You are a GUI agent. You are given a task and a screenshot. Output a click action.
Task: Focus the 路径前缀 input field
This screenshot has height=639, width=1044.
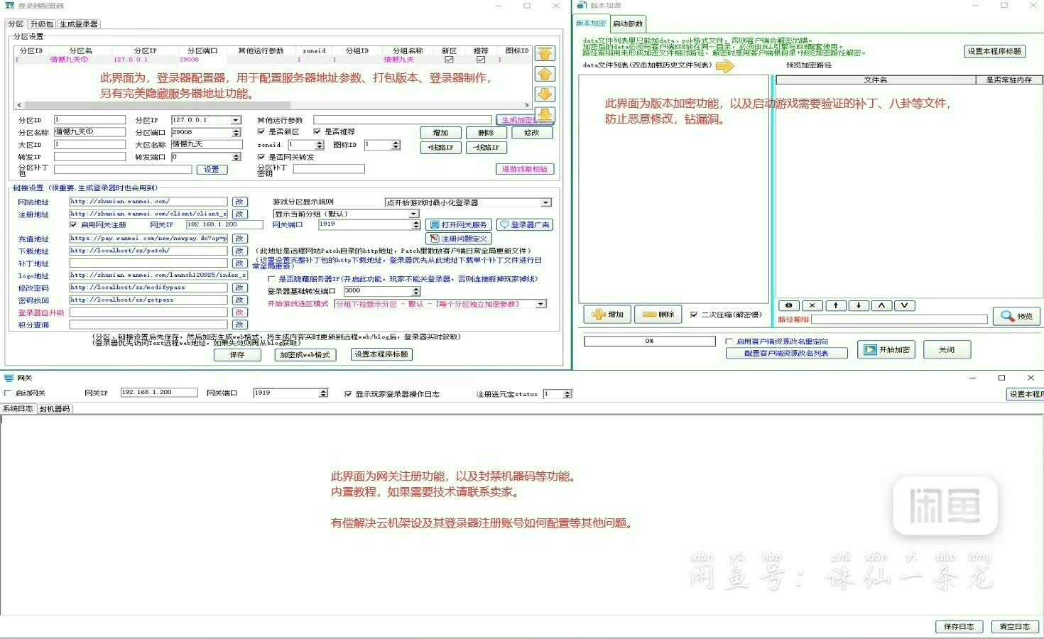point(899,319)
